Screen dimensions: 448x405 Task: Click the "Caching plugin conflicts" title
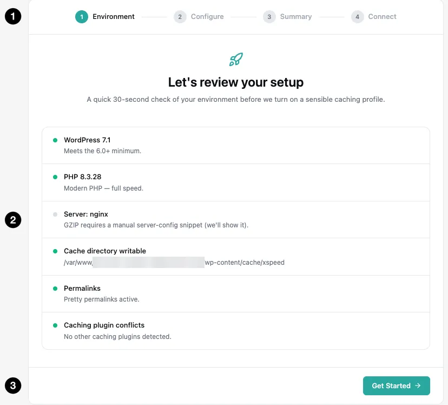coord(104,325)
